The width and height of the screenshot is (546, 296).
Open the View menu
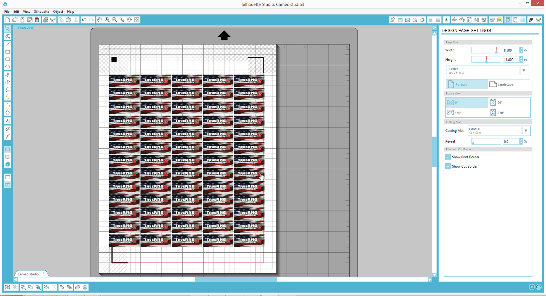tap(26, 12)
